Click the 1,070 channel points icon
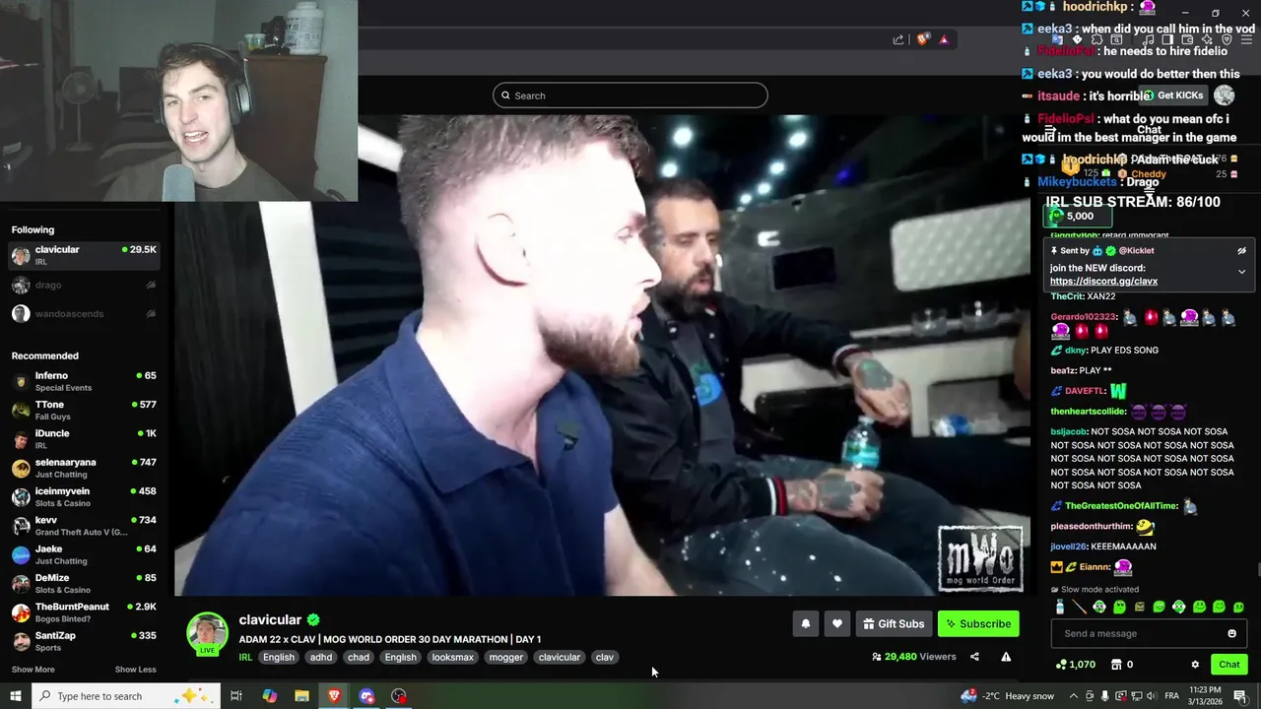 [1060, 665]
